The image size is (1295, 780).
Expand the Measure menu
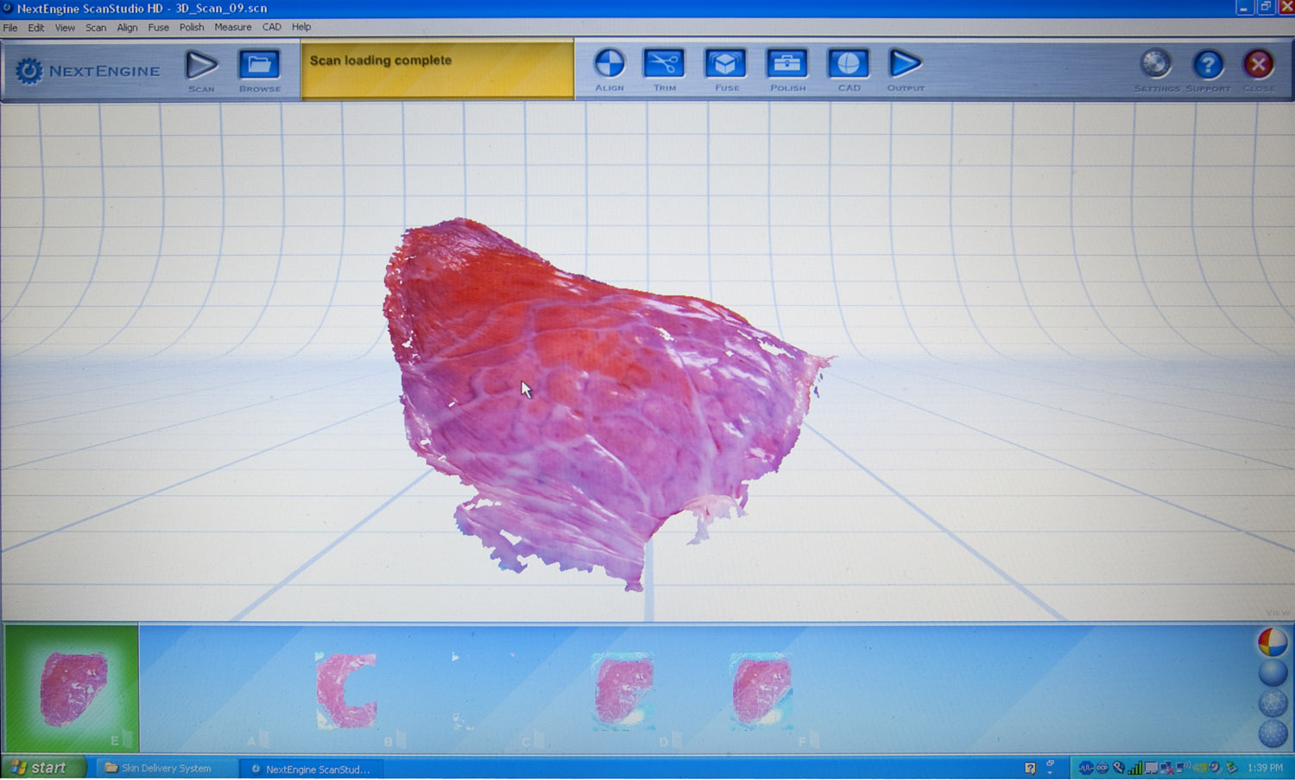pyautogui.click(x=232, y=28)
